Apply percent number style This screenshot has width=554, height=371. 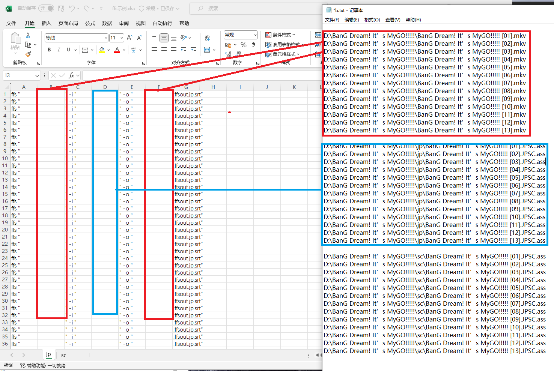click(x=244, y=45)
